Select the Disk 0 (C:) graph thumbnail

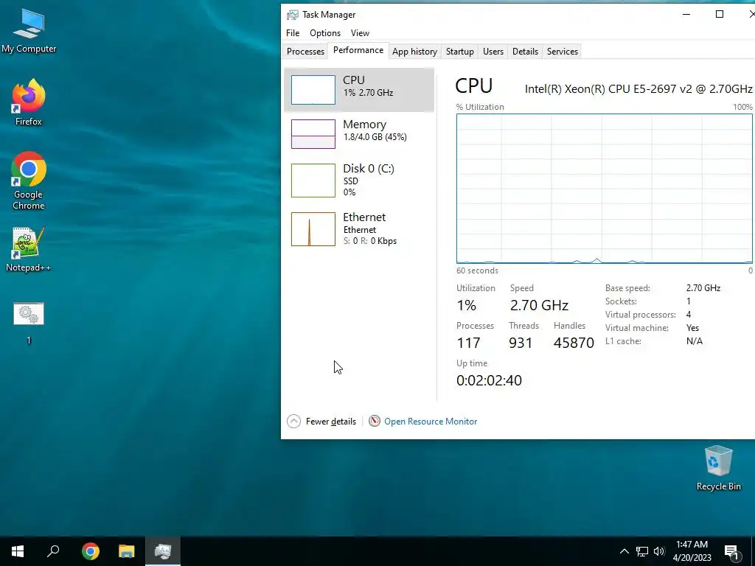(313, 181)
